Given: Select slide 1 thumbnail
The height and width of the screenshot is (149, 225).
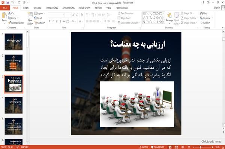Looking at the screenshot, I should [13, 42].
